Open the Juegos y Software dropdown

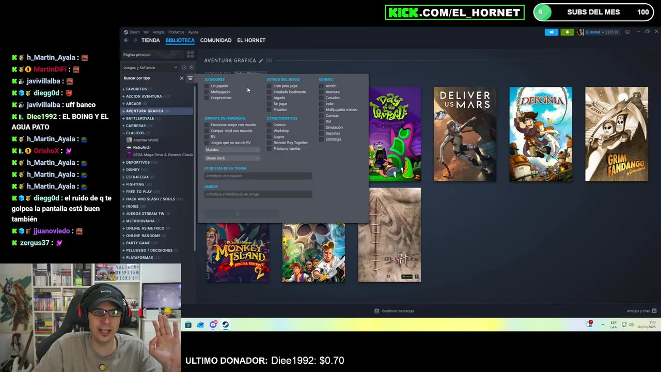[150, 68]
